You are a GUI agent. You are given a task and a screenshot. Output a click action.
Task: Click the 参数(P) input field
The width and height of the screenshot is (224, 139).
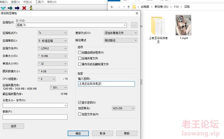[35, 117]
